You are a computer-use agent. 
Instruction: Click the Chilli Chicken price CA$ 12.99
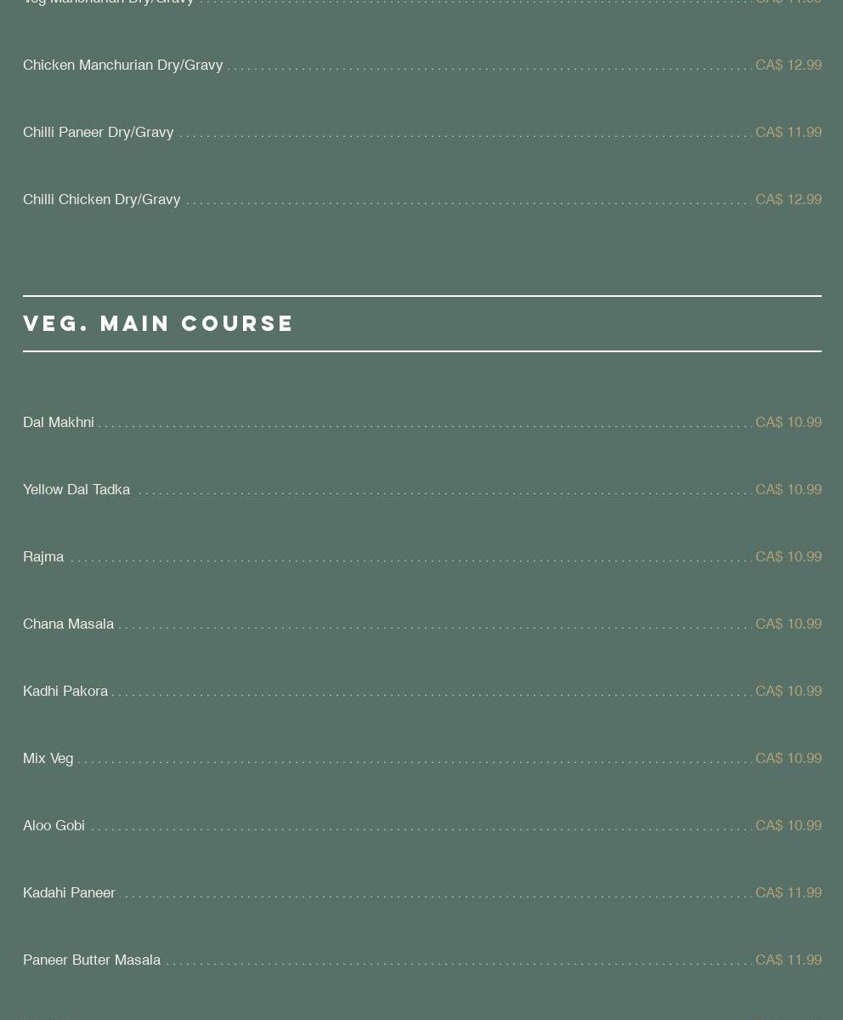click(789, 199)
